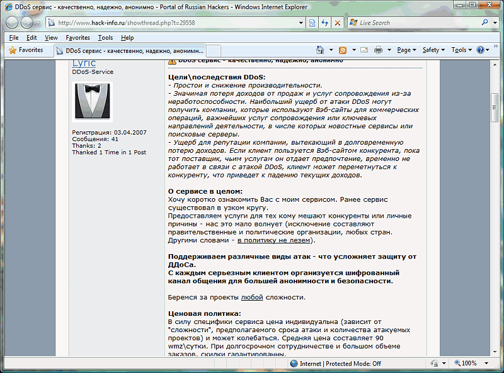Expand the Home button dropdown arrow
The height and width of the screenshot is (373, 504).
(331, 50)
